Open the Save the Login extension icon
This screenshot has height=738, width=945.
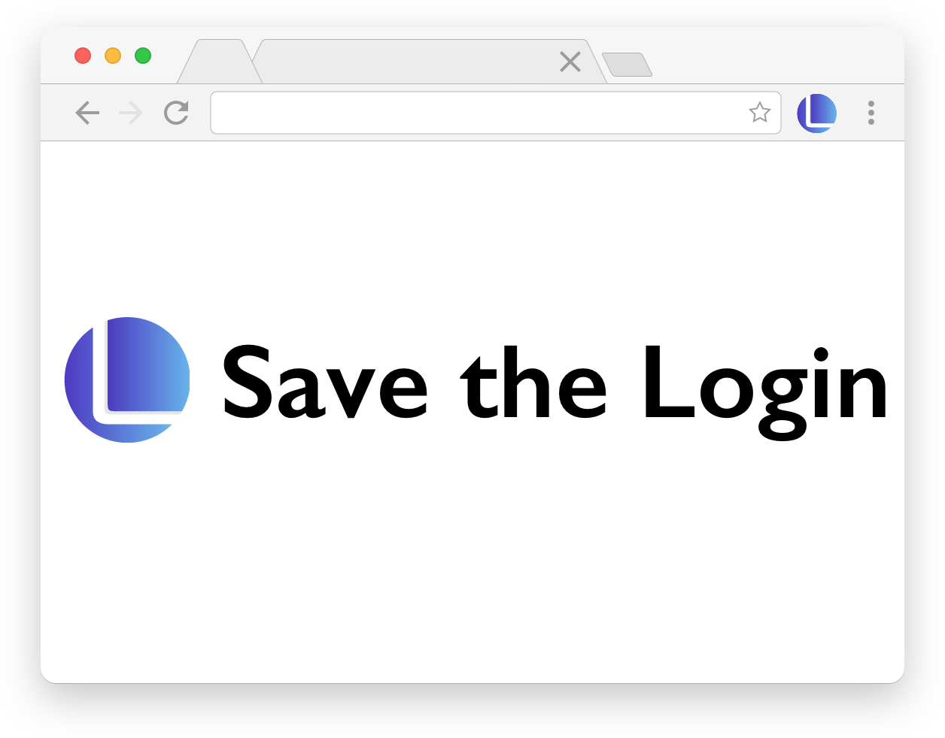(817, 113)
